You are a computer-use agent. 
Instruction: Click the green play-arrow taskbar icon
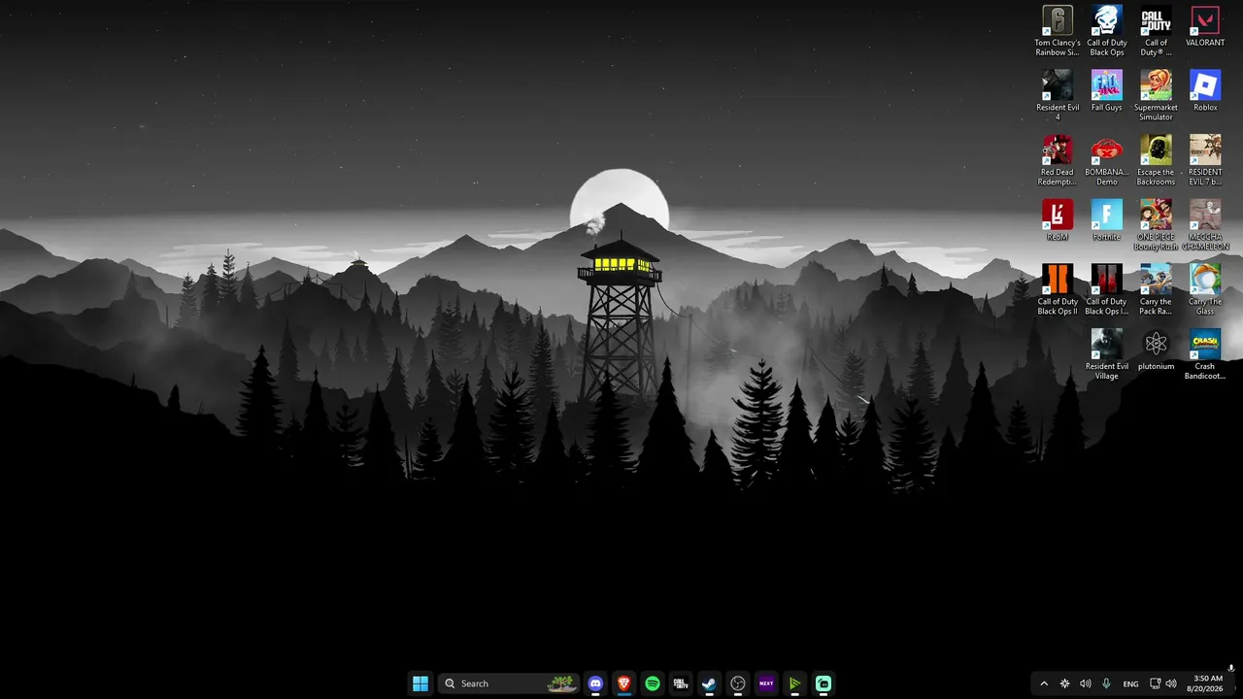pos(794,683)
